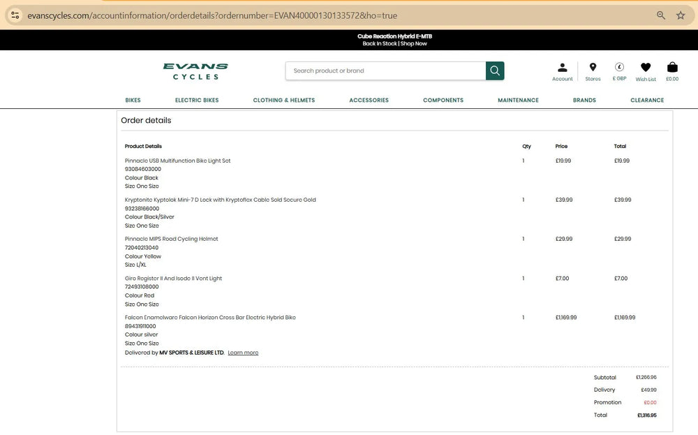Click the green search magnifier button
This screenshot has width=698, height=435.
[495, 71]
